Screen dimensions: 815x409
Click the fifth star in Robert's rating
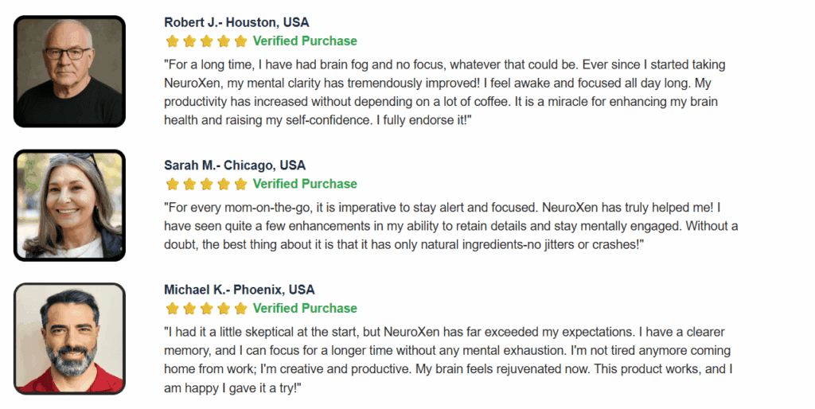coord(240,41)
